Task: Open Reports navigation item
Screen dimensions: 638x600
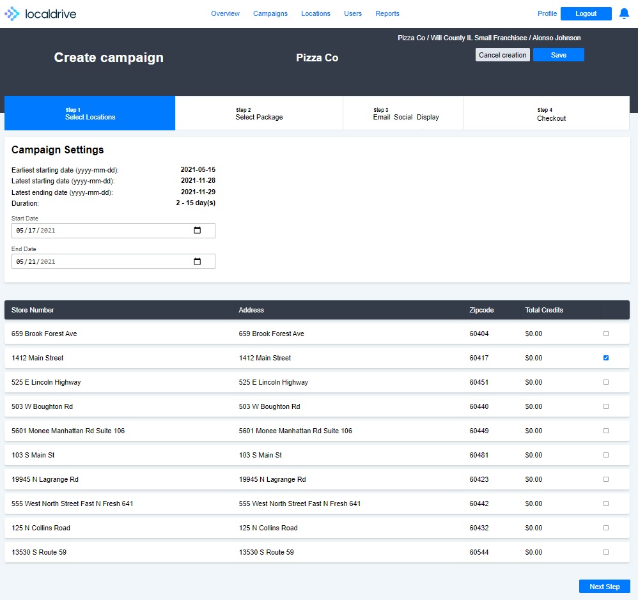Action: pos(387,13)
